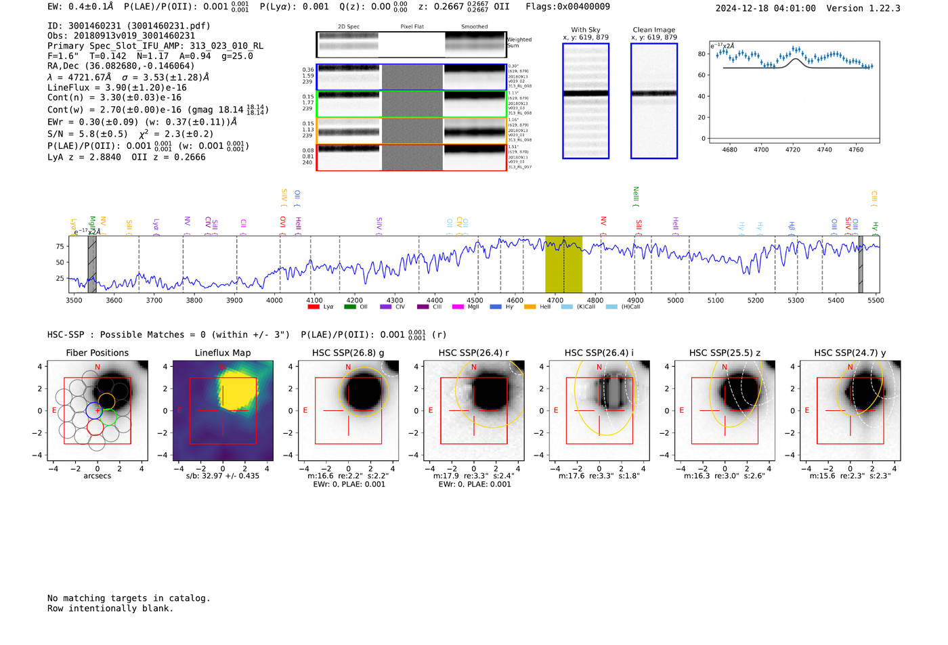Click the 'm:15.6 re:2.3" s:2.3"' caption

pyautogui.click(x=850, y=476)
